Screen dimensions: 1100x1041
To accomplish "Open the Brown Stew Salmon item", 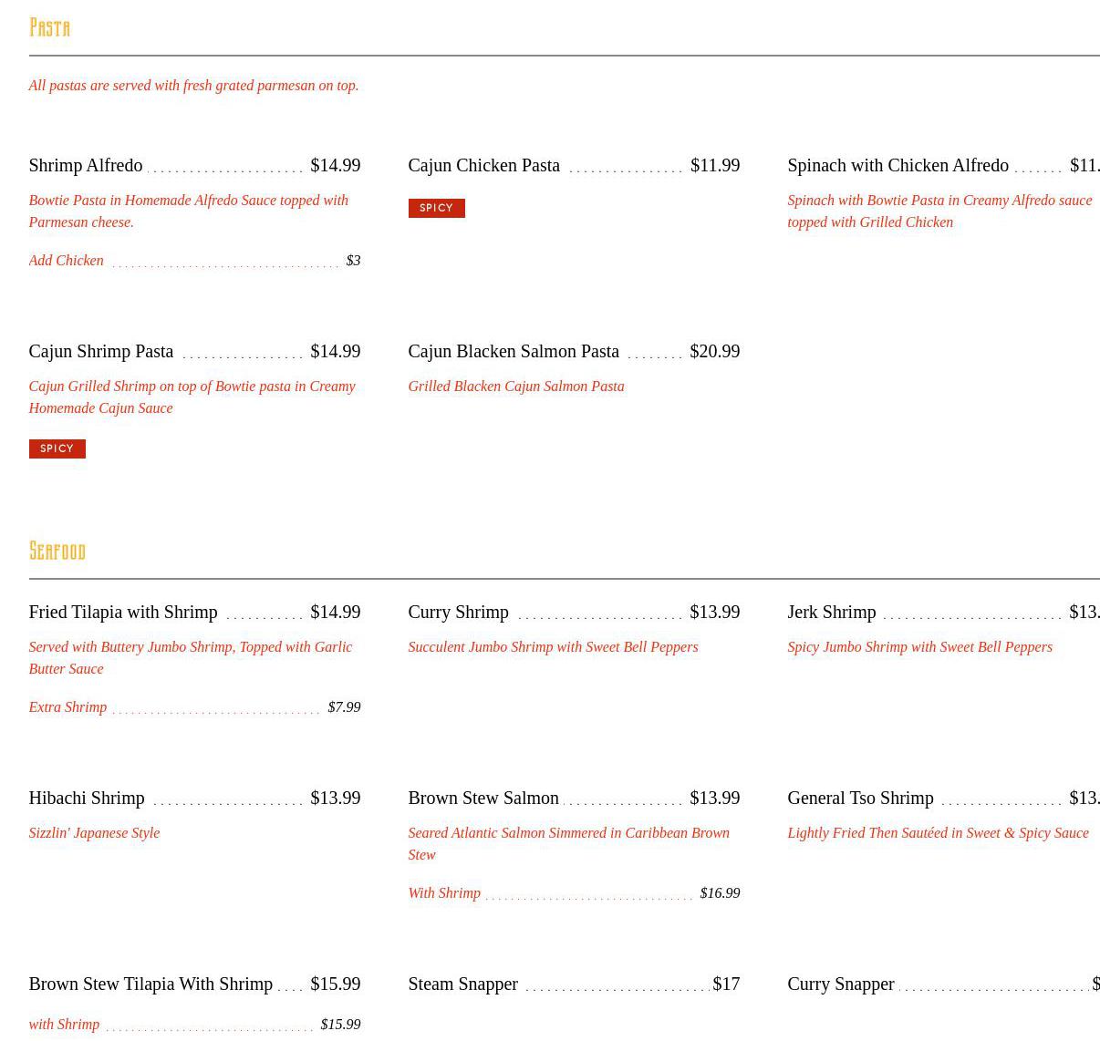I will pos(483,798).
